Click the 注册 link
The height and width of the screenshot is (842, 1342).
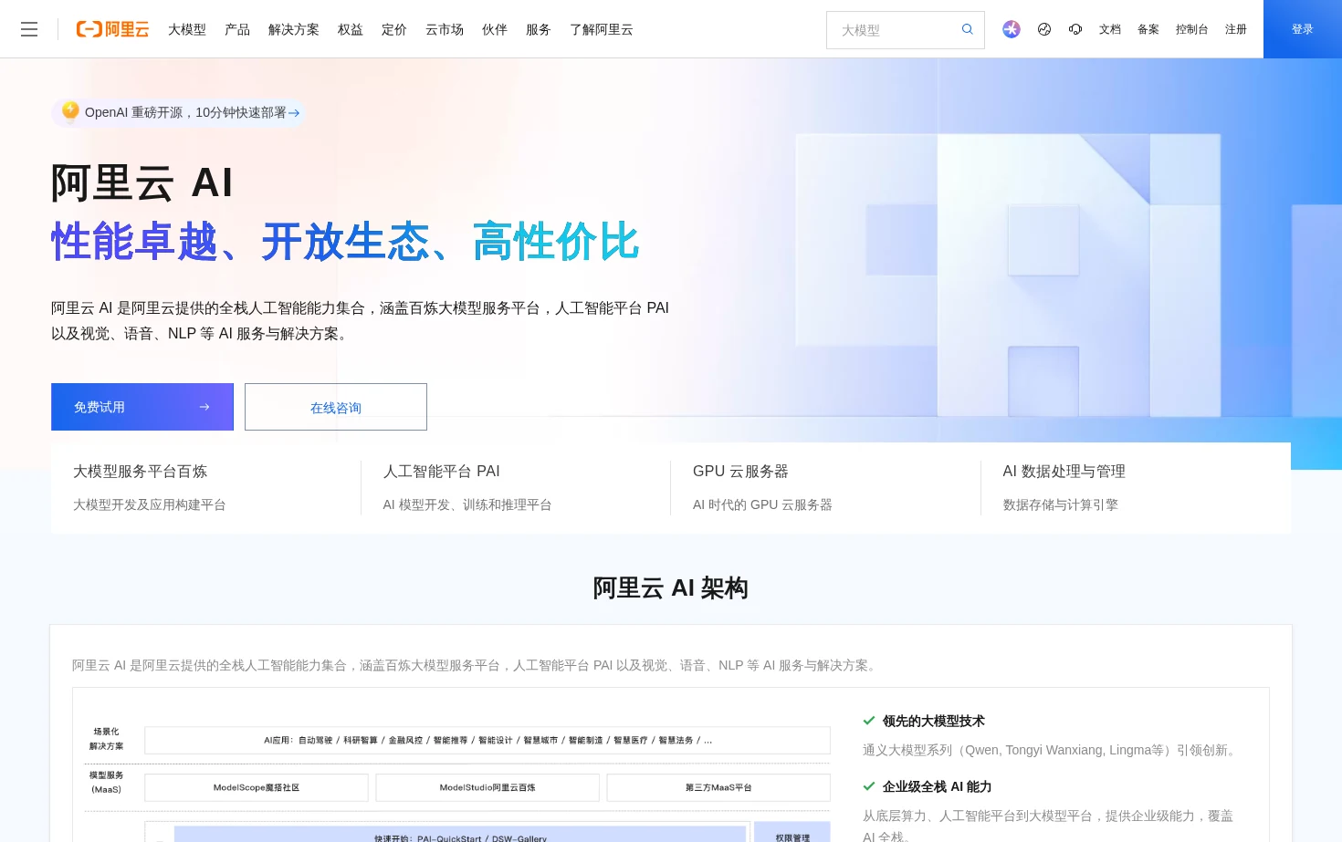pos(1236,29)
